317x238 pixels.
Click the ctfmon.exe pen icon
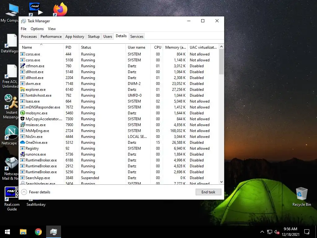tap(22, 66)
